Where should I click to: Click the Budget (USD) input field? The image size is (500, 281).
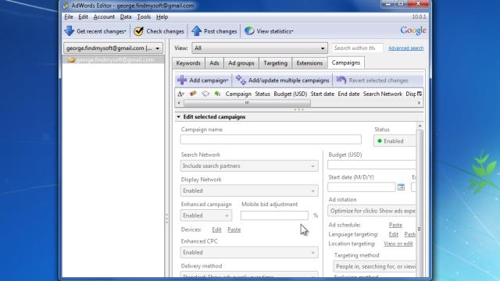coord(372,165)
